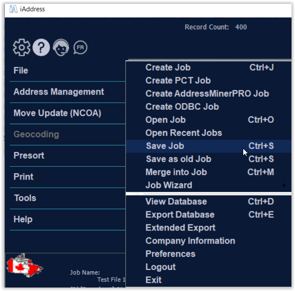Choose Save as old Job
The width and height of the screenshot is (295, 291).
pyautogui.click(x=208, y=159)
